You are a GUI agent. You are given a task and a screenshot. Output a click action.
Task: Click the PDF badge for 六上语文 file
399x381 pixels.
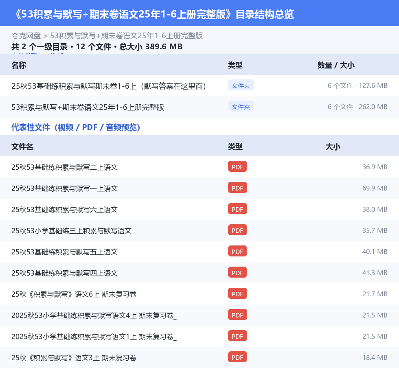click(x=237, y=209)
